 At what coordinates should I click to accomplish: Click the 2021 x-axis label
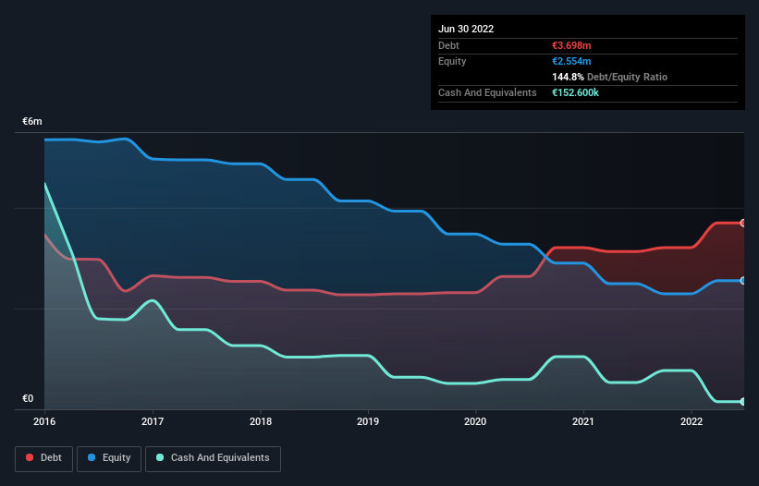pyautogui.click(x=583, y=421)
